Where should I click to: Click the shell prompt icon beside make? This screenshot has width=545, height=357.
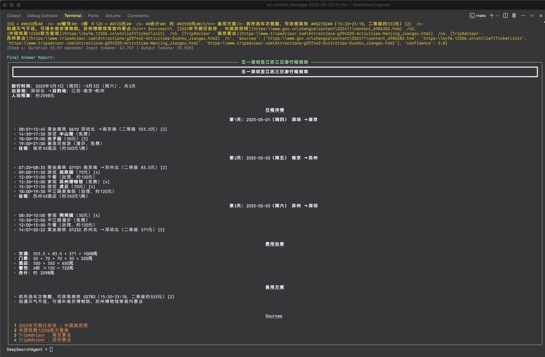pyautogui.click(x=472, y=15)
